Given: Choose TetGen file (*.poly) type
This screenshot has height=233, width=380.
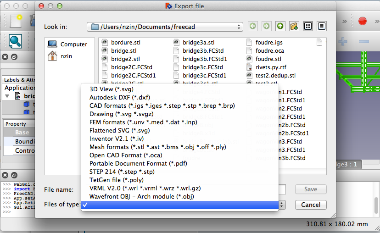Looking at the screenshot, I should tap(180, 180).
